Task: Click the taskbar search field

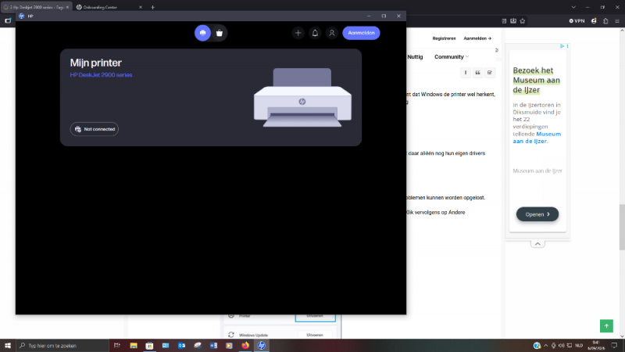Action: [x=62, y=346]
